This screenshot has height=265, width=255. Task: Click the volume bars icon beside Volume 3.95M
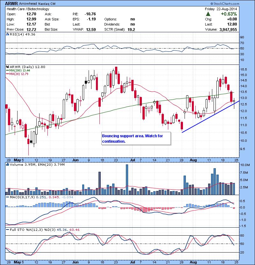pos(7,164)
